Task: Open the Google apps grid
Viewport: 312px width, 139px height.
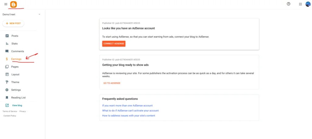Action: tap(300, 4)
